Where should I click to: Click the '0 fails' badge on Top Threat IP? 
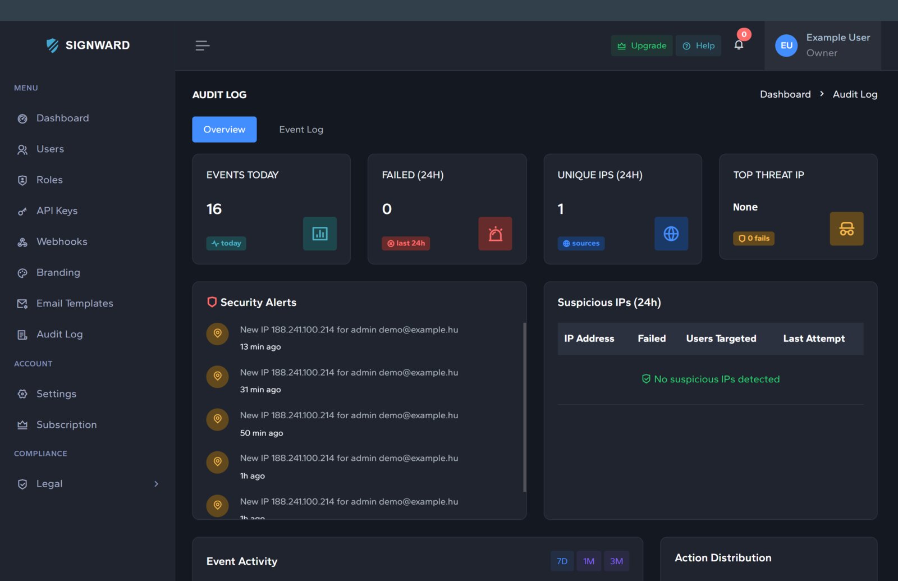click(754, 238)
